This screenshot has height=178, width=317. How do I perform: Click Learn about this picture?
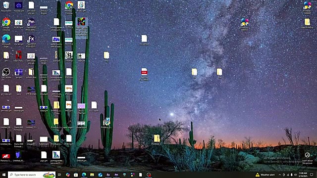click(x=307, y=158)
